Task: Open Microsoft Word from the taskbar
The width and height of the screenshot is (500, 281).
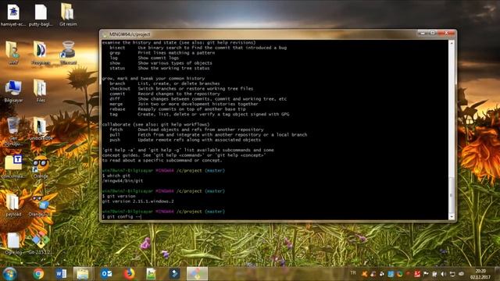Action: tap(61, 274)
